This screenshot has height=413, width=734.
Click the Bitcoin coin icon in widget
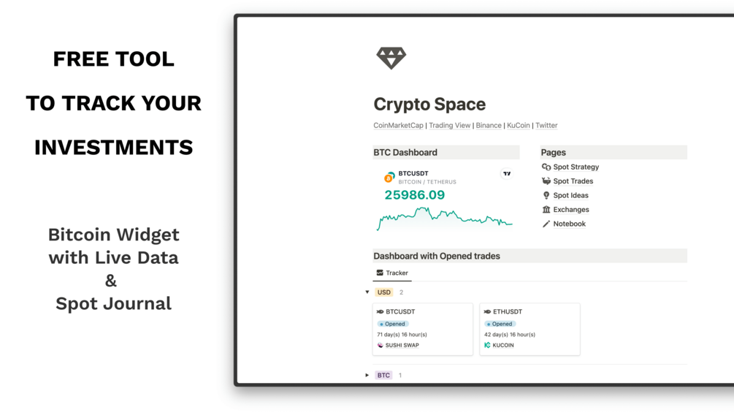pos(389,178)
